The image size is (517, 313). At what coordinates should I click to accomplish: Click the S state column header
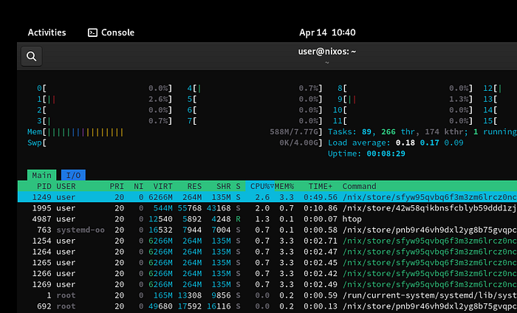click(238, 186)
